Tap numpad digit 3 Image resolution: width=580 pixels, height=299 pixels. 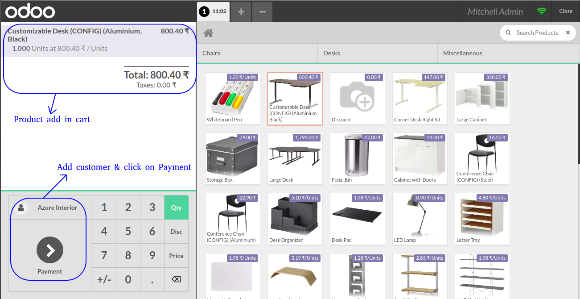(152, 208)
